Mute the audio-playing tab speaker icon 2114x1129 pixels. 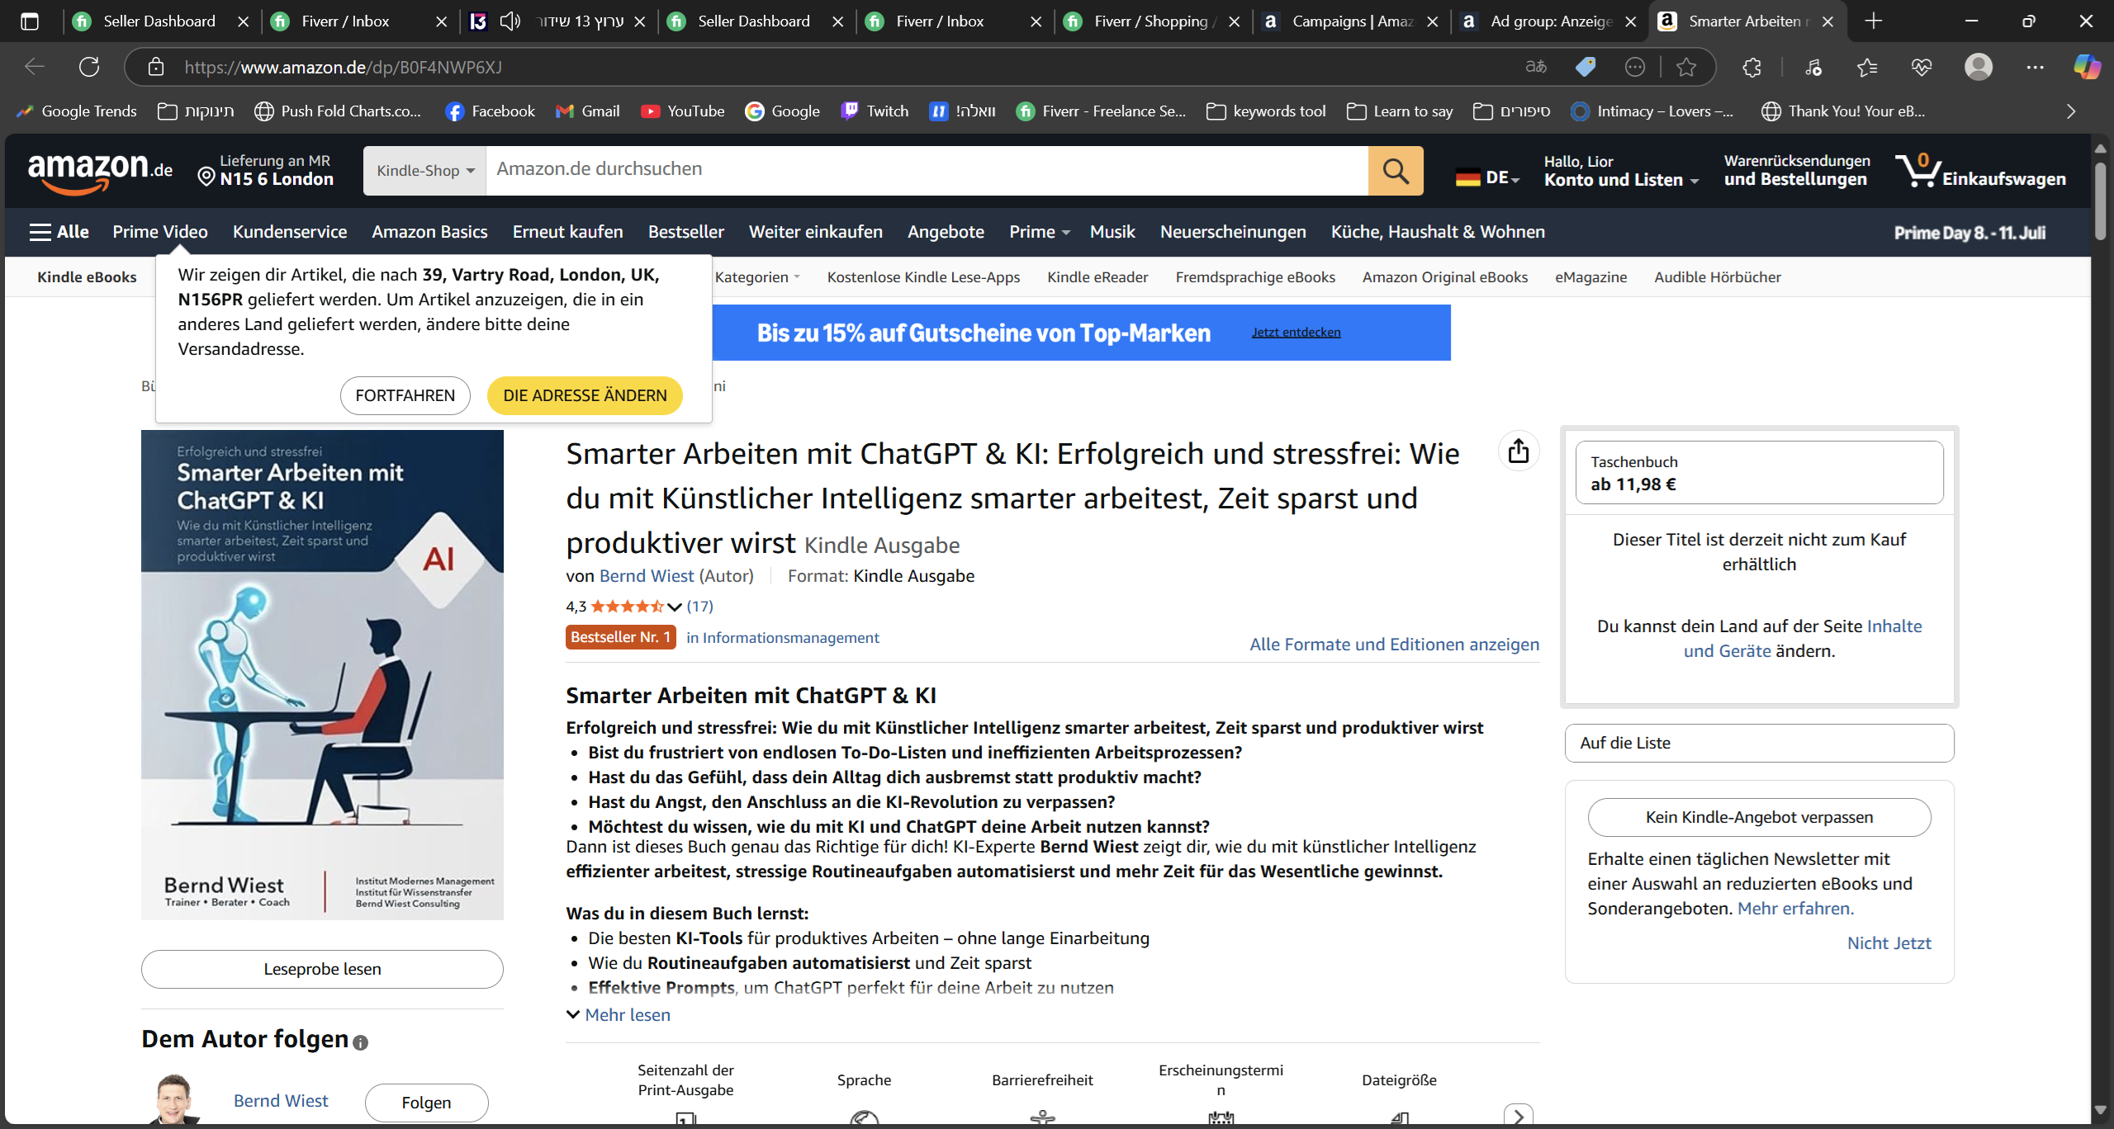tap(510, 21)
